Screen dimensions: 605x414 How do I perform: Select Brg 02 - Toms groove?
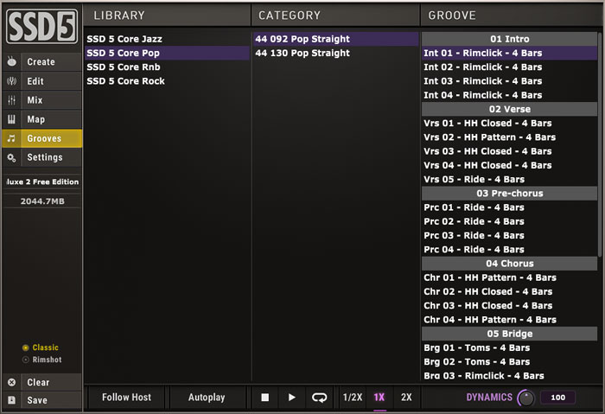(509, 362)
